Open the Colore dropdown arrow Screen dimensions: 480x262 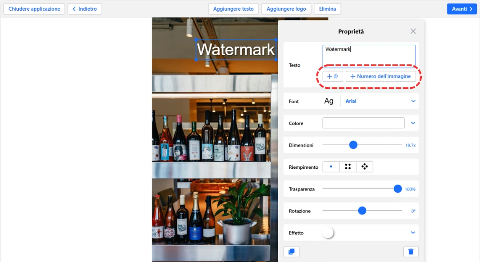[x=413, y=123]
